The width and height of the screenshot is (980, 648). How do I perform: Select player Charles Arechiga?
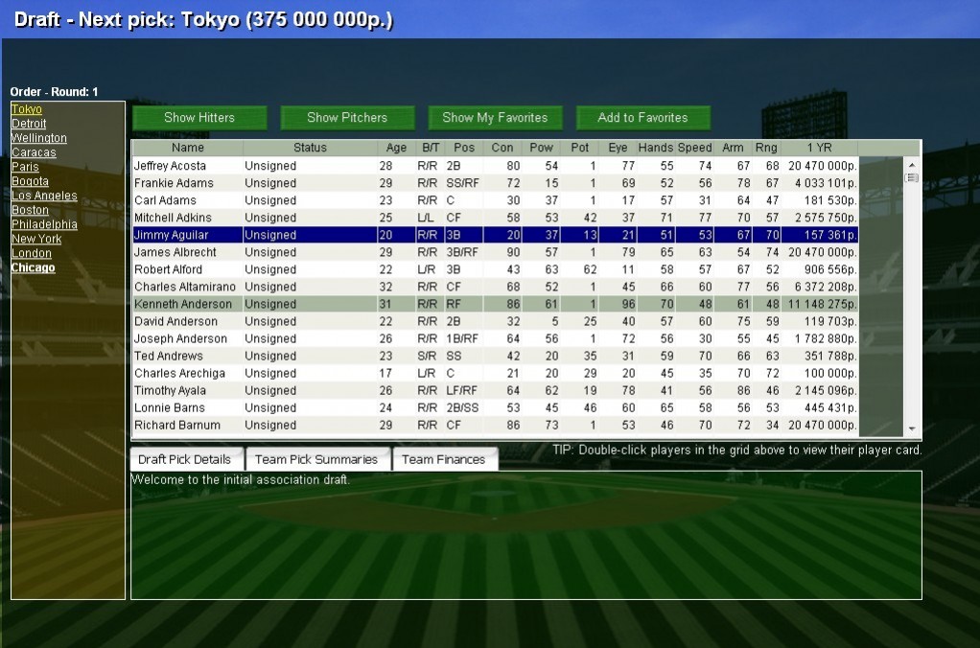tap(495, 373)
